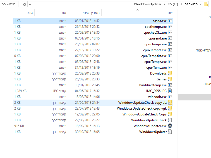Click the Downloads shortcut folder icon

tap(170, 73)
